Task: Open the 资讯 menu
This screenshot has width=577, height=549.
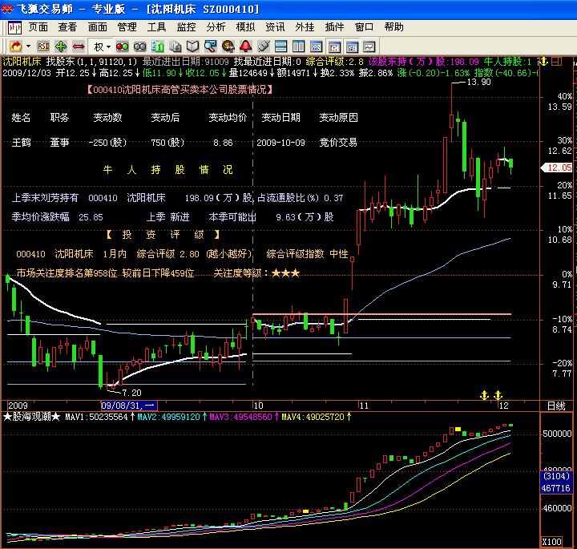Action: point(275,27)
